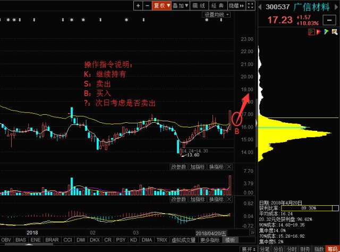Click the zoom in plus button
This screenshot has width=340, height=252.
(x=138, y=5)
